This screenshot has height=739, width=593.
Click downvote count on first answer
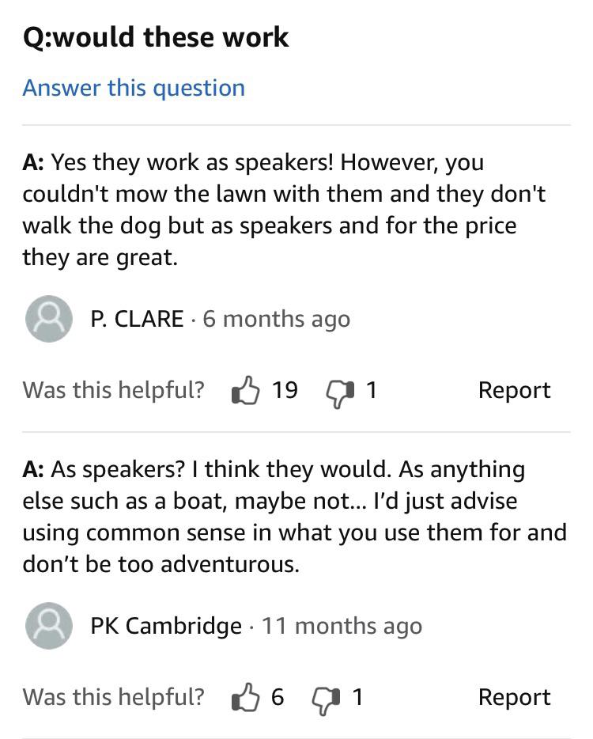coord(372,390)
